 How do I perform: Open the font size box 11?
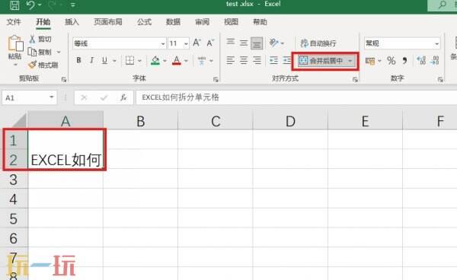178,43
